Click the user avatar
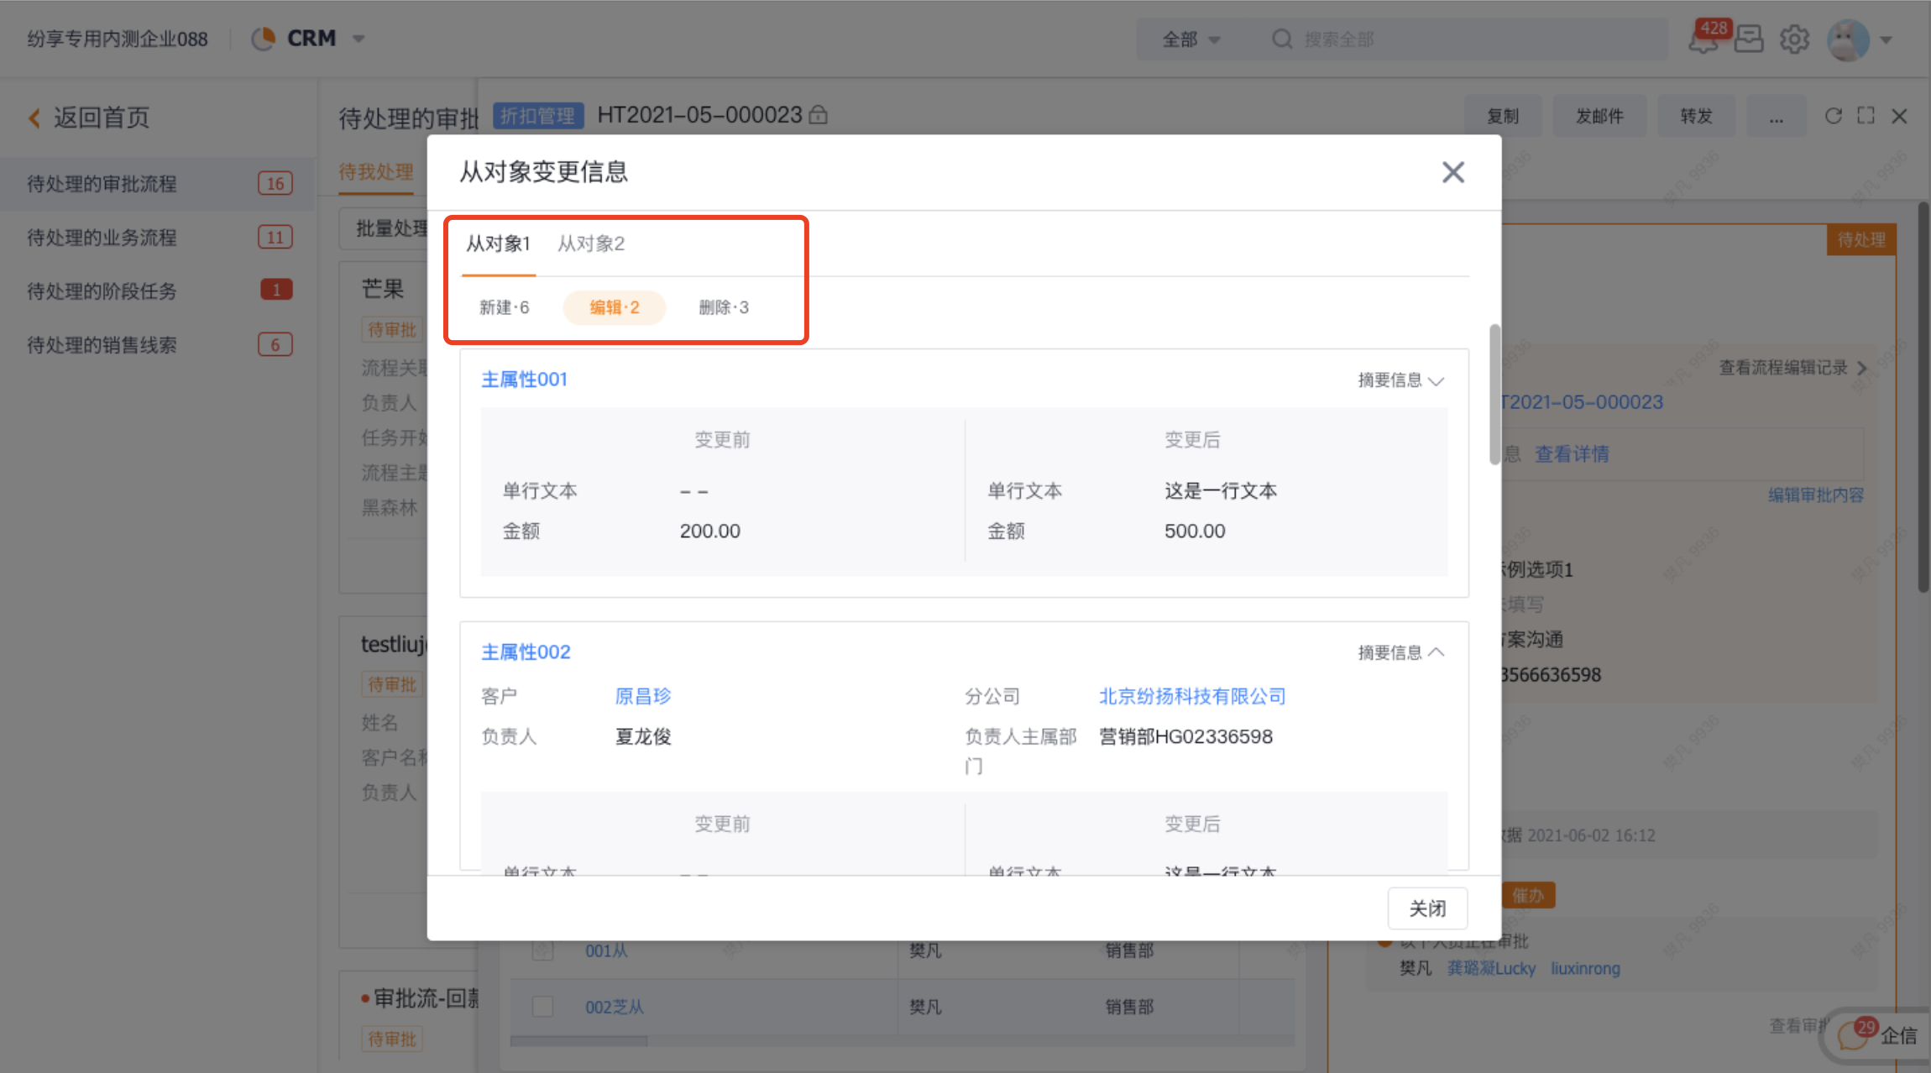Viewport: 1931px width, 1073px height. click(1848, 39)
